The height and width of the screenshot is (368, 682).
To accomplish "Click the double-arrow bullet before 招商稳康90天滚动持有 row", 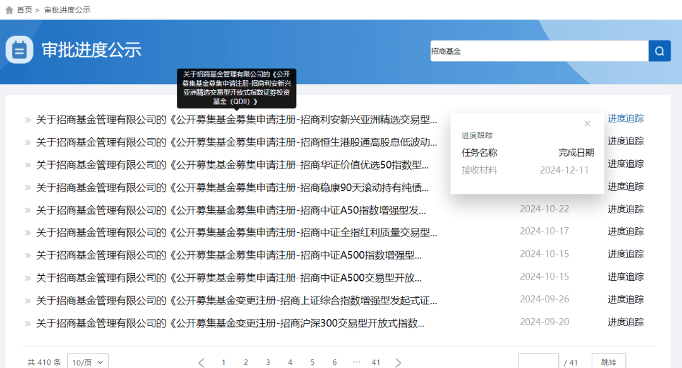I will coord(27,187).
